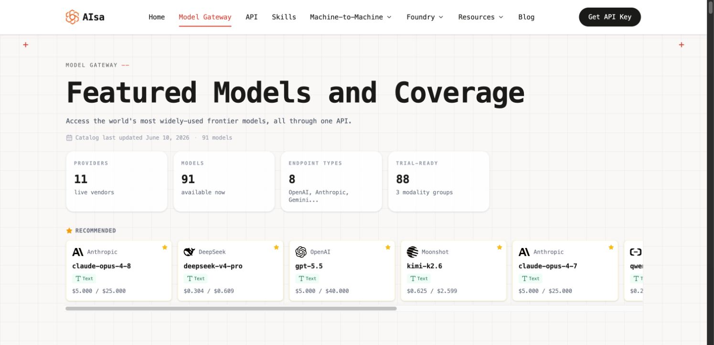Viewport: 714px width, 345px height.
Task: Click 'Catalog last updated June 10, 2026' text
Action: (133, 138)
